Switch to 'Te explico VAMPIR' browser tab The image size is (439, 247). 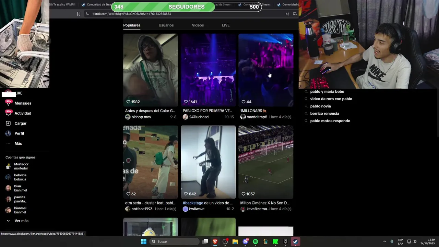pos(62,4)
